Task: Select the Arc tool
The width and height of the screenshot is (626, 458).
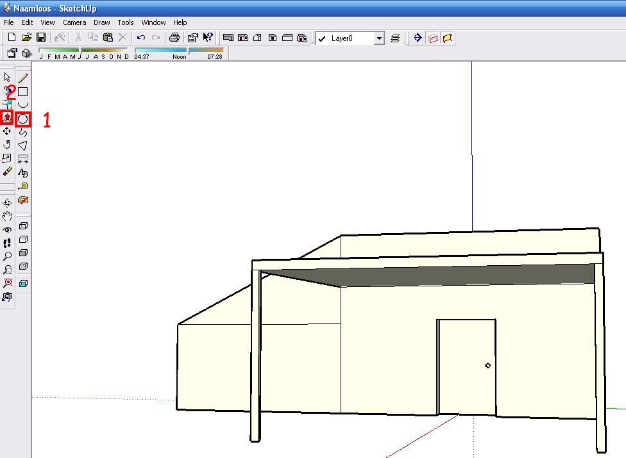Action: pos(22,104)
